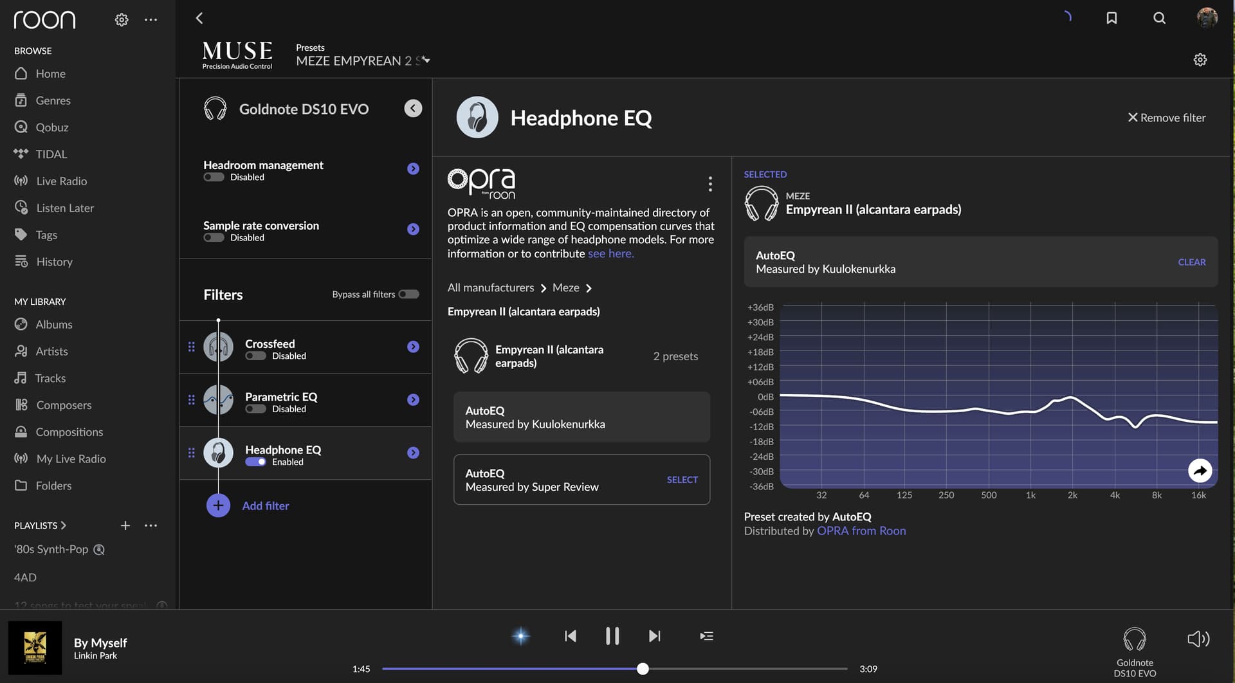Open the OPRA three-dot options menu
This screenshot has width=1235, height=683.
click(x=710, y=184)
